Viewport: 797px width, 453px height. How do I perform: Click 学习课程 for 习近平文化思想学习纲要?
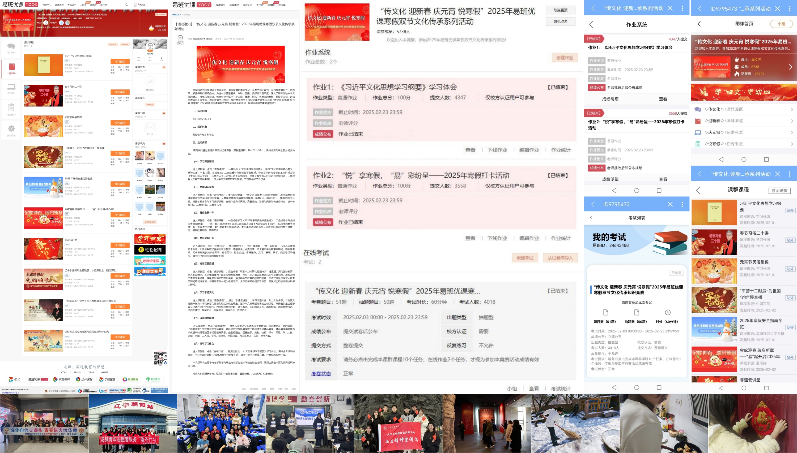click(120, 62)
